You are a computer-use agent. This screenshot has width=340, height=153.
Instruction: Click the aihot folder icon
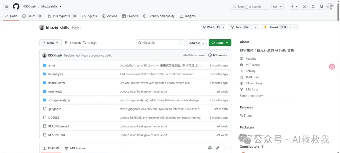coord(45,65)
